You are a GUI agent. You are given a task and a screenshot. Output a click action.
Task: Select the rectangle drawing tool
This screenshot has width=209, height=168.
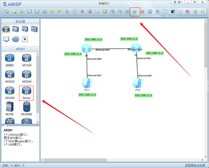(x=105, y=12)
